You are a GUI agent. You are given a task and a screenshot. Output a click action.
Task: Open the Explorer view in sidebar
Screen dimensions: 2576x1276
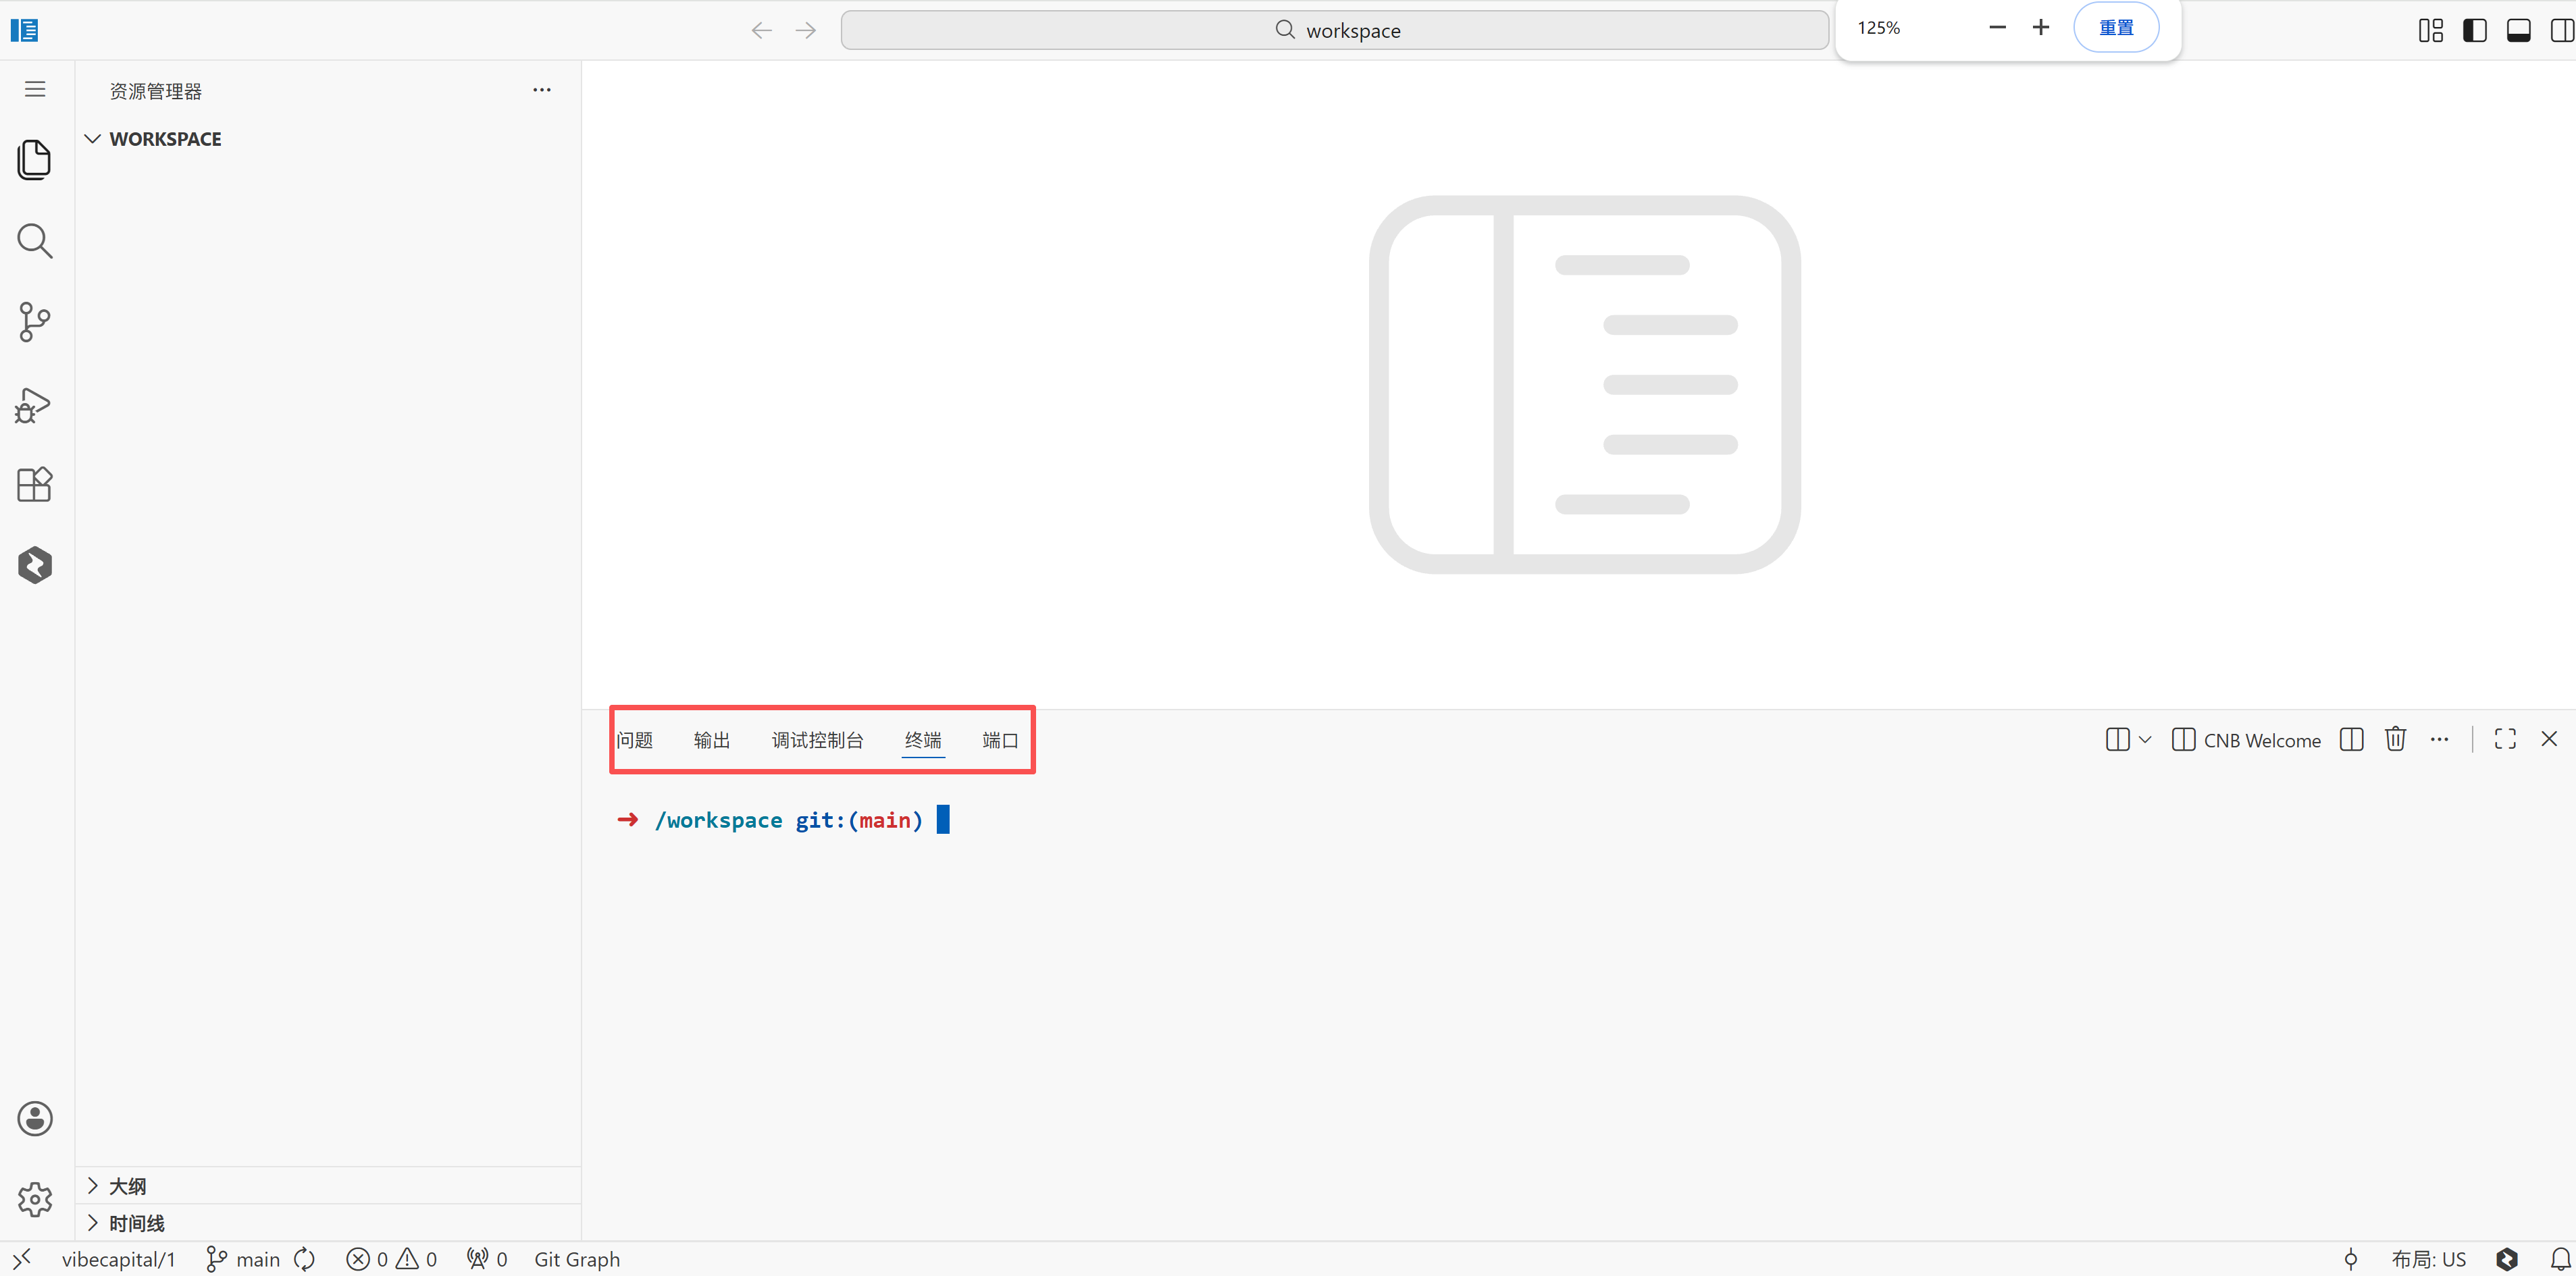[35, 160]
